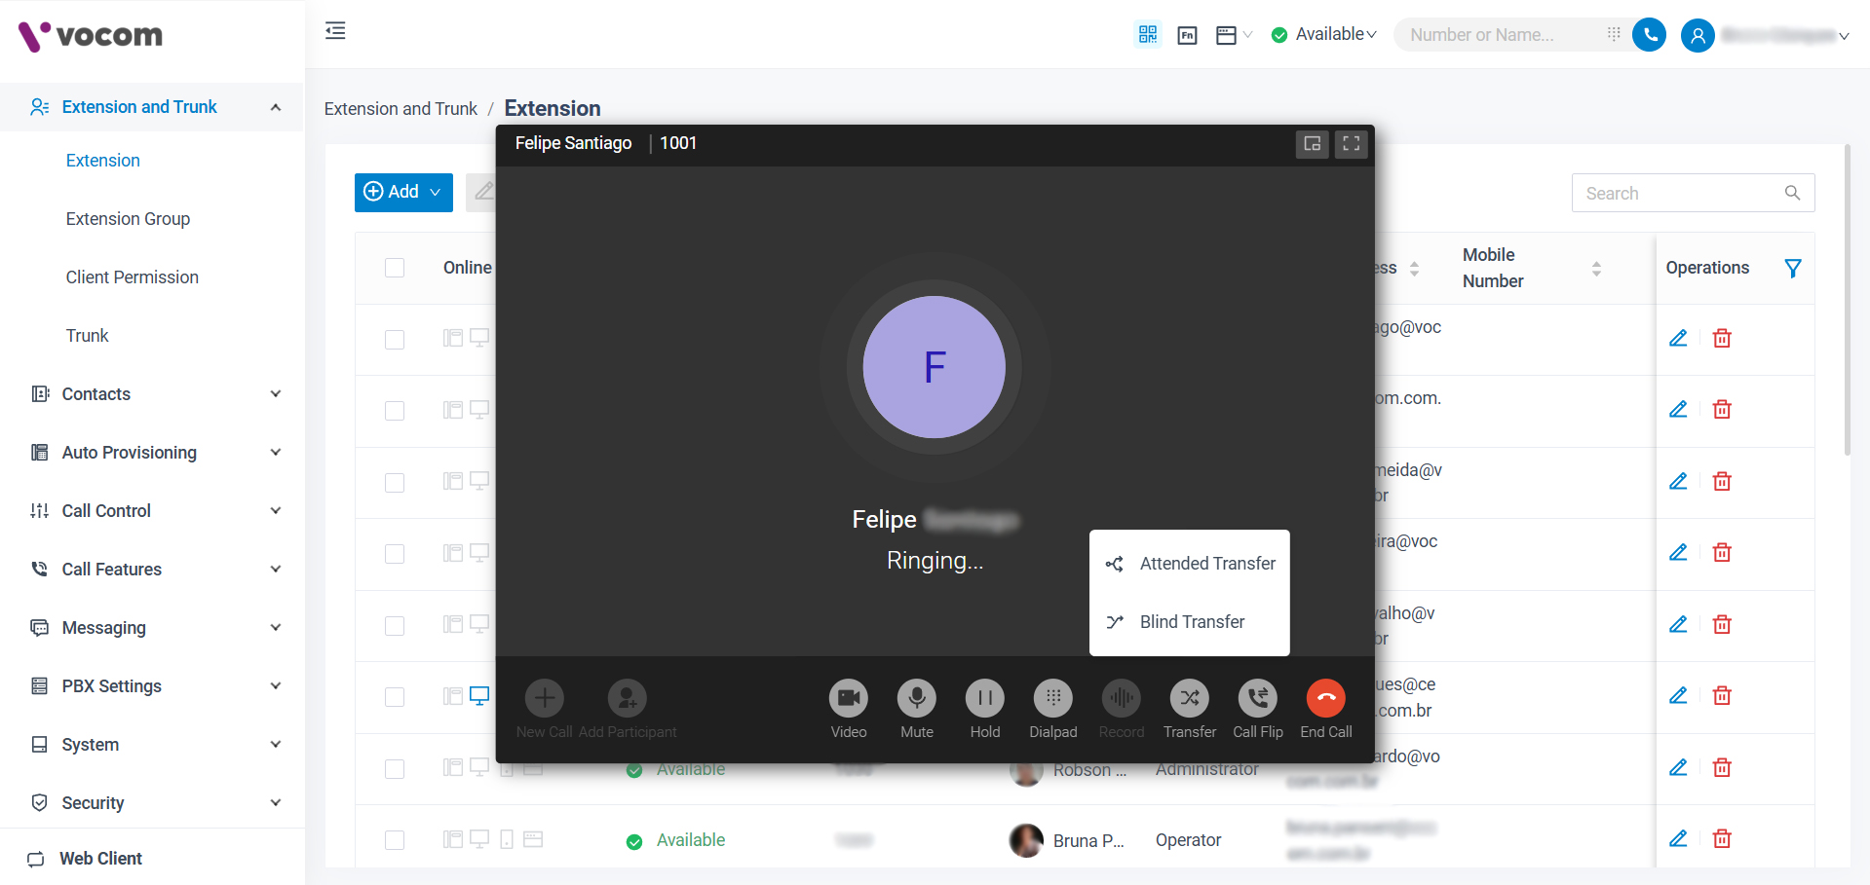
Task: Open the Dialpad in call window
Action: [1052, 698]
